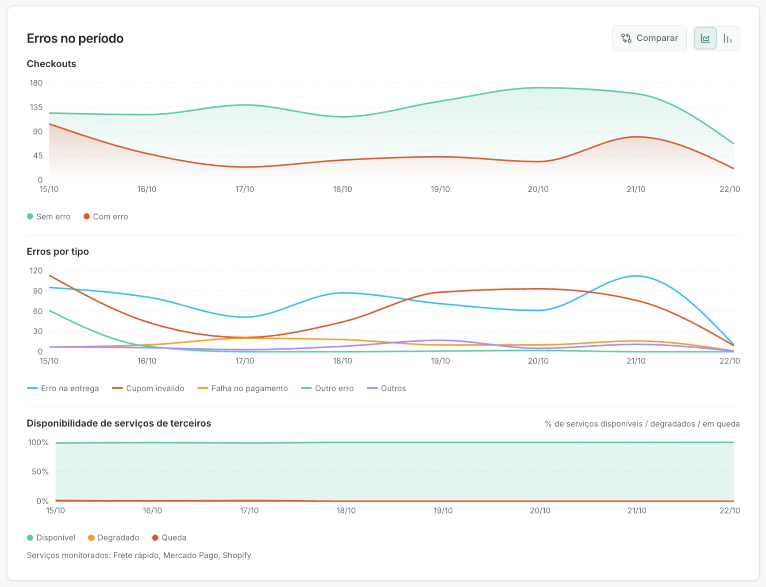The image size is (766, 587).
Task: Switch to bar chart view
Action: pyautogui.click(x=728, y=38)
